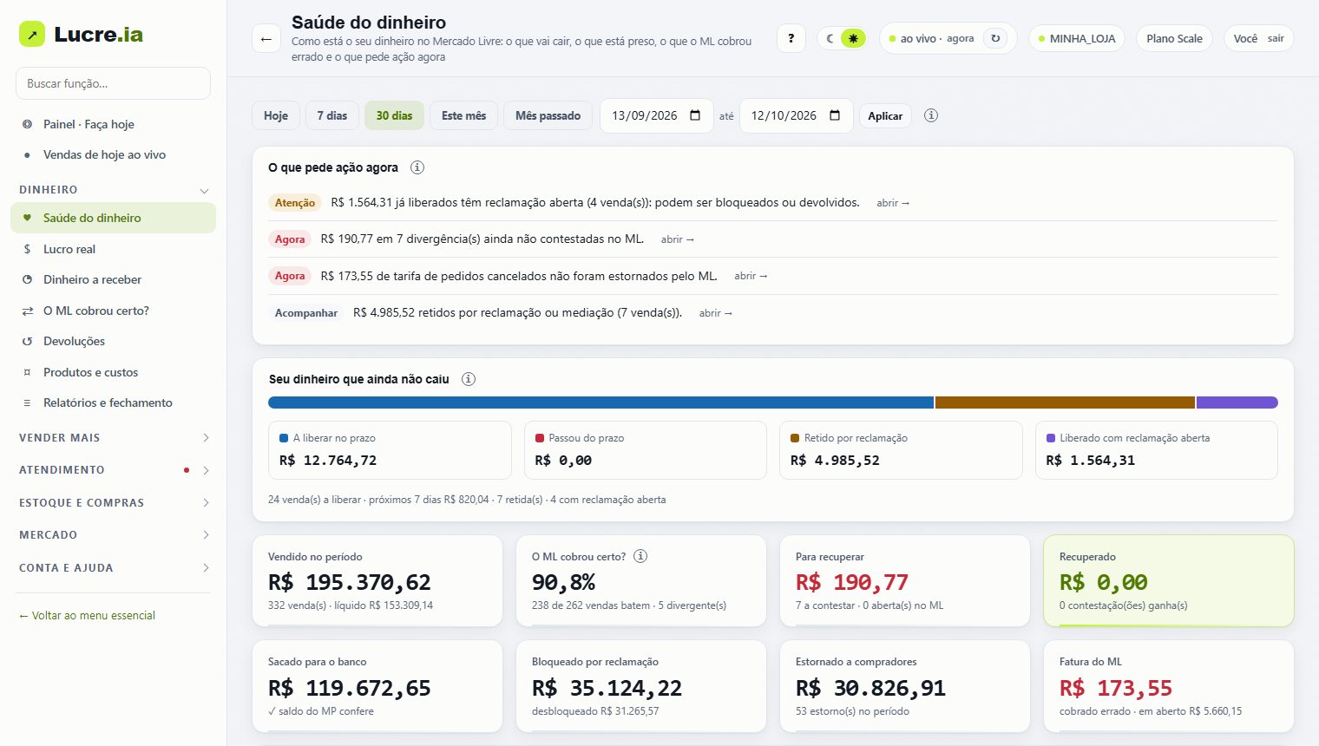This screenshot has height=746, width=1319.
Task: Open the Atenção alert about R$ 1.564,31
Action: click(x=893, y=203)
